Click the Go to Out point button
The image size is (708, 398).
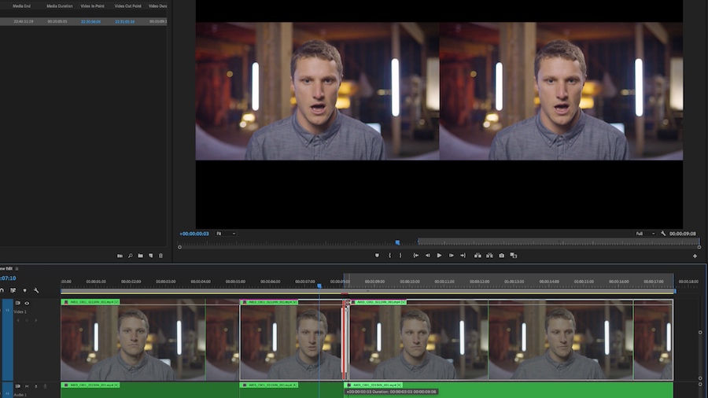463,256
